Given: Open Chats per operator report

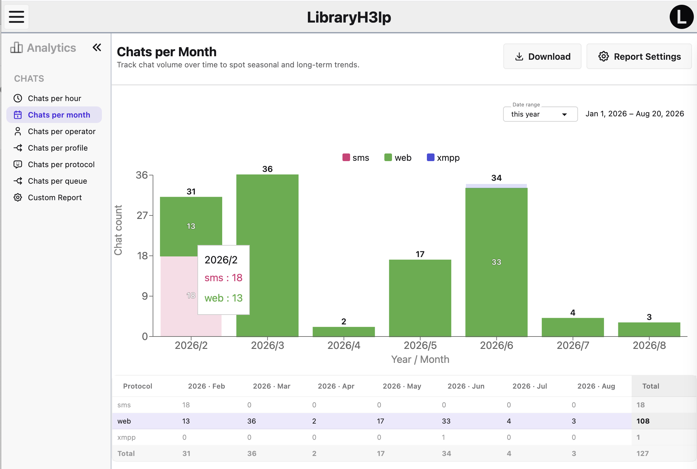Looking at the screenshot, I should tap(54, 131).
